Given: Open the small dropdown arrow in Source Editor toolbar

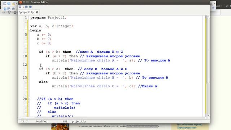Looking at the screenshot, I should point(23,7).
